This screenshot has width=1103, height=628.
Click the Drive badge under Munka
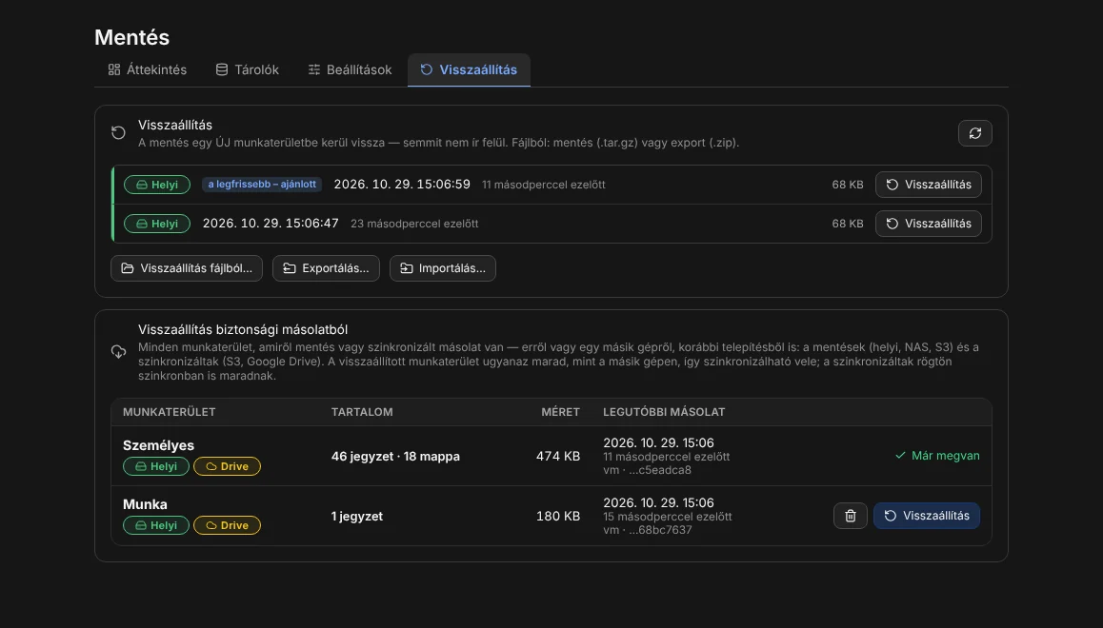coord(228,525)
